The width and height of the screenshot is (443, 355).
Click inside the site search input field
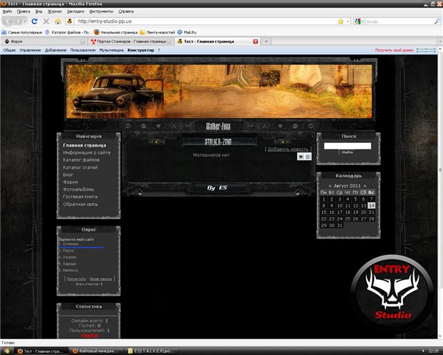coord(347,146)
